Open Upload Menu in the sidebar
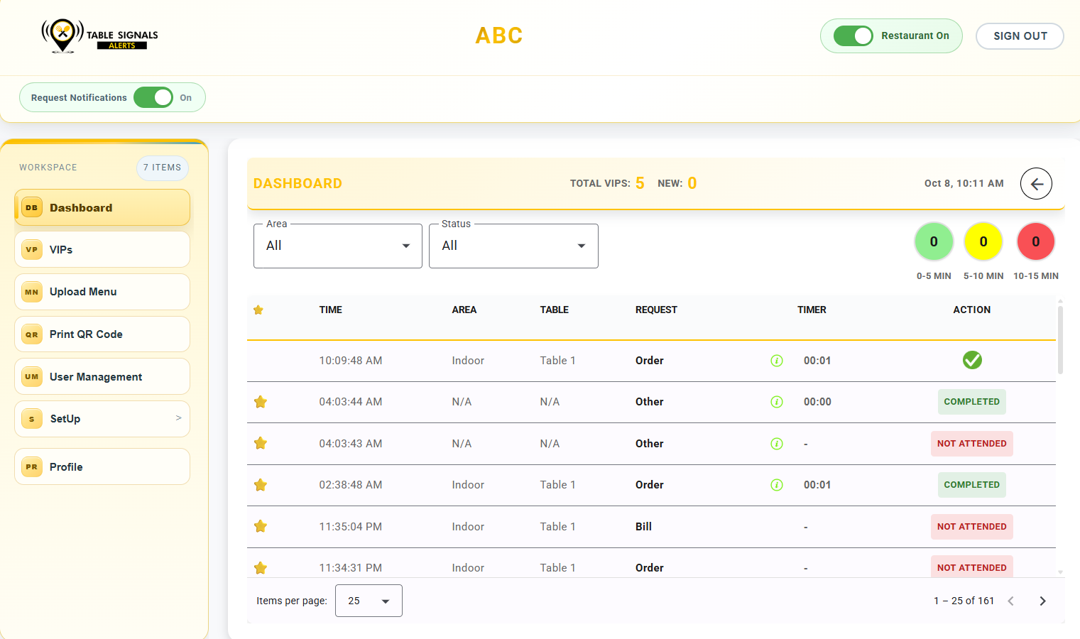Viewport: 1080px width, 639px height. click(x=102, y=292)
